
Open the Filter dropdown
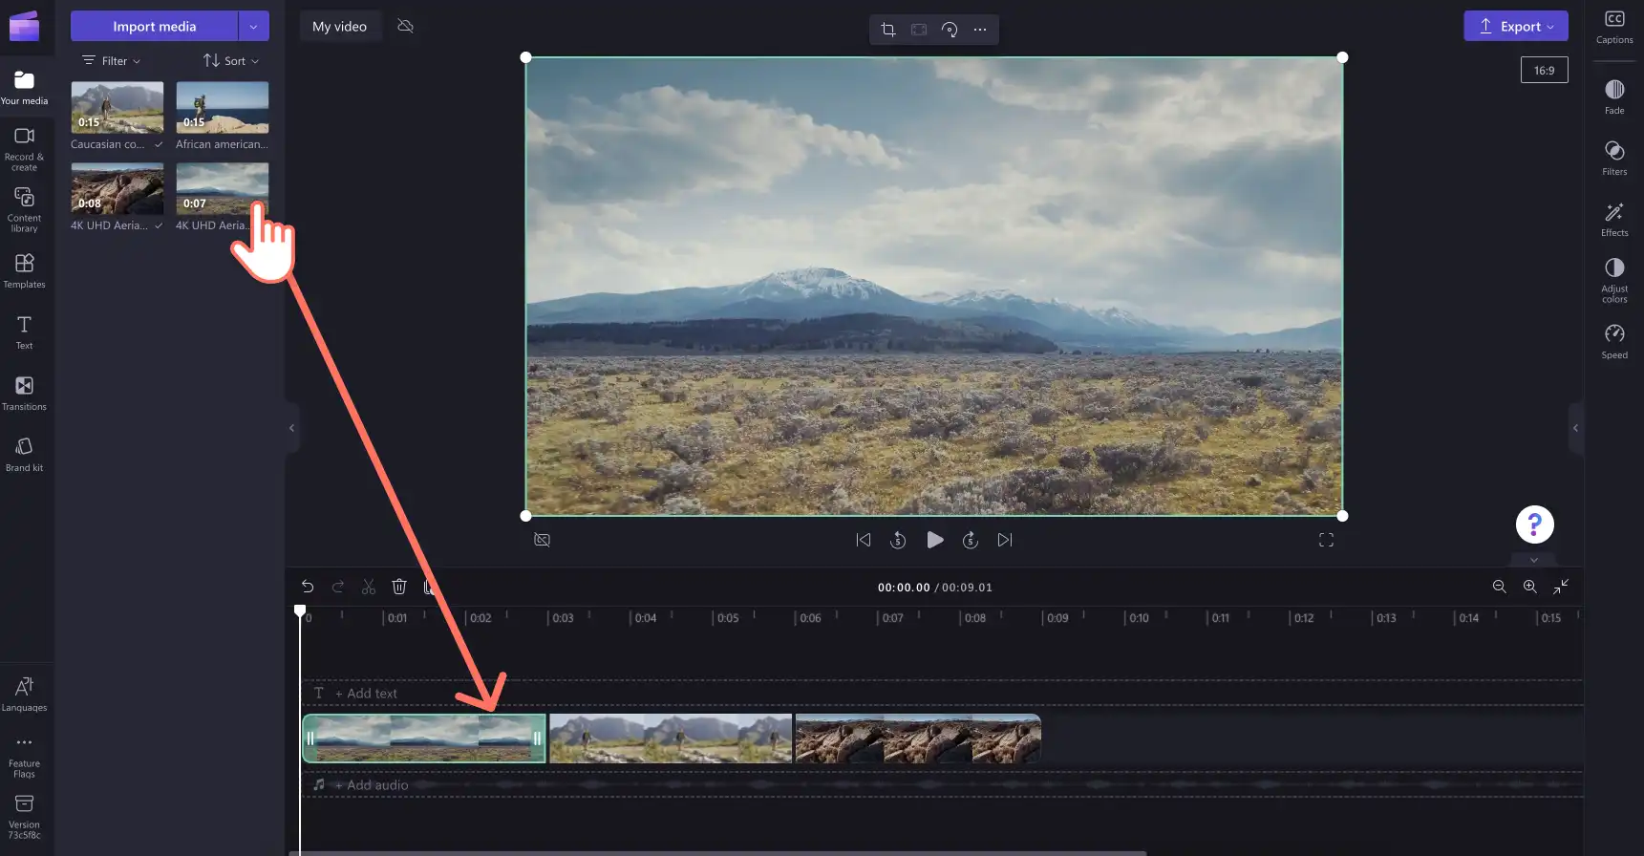coord(112,60)
